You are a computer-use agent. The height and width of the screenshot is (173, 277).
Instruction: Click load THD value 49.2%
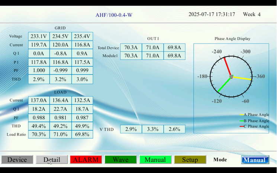[61, 126]
